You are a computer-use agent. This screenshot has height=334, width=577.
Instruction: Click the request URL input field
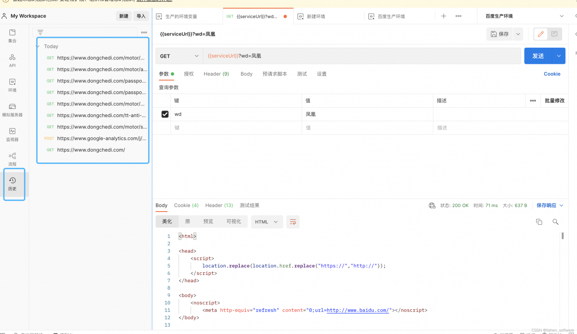tap(362, 56)
